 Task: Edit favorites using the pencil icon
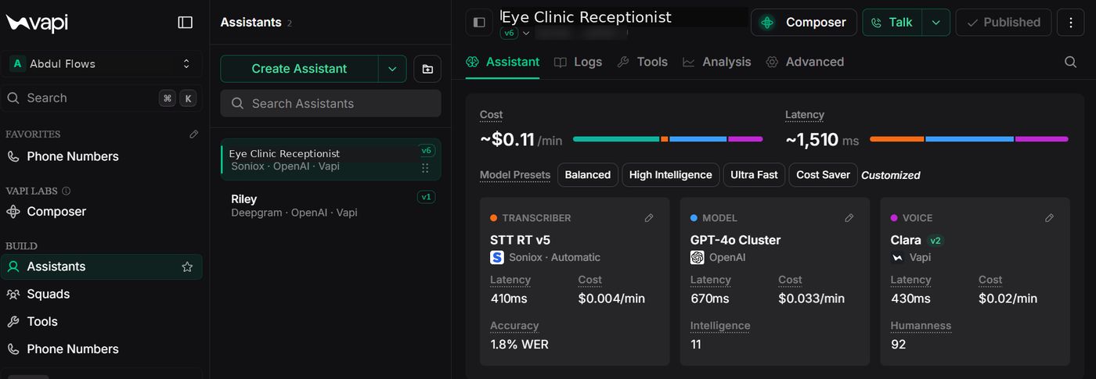coord(194,134)
